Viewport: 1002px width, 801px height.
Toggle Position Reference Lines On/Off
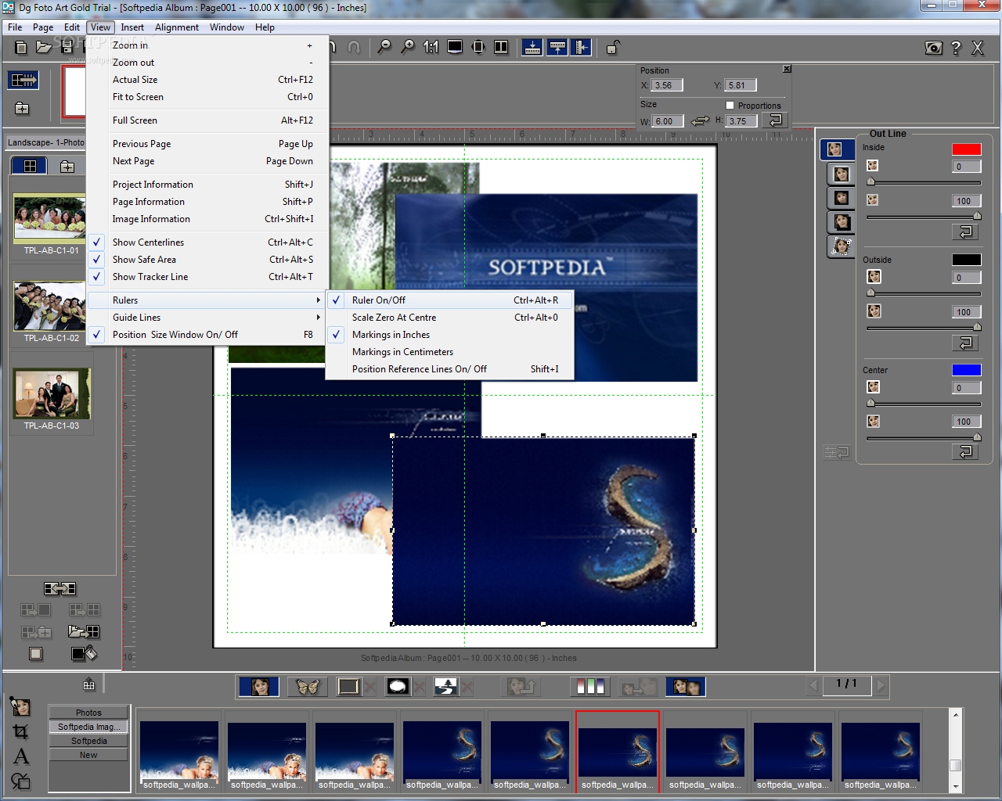[449, 369]
